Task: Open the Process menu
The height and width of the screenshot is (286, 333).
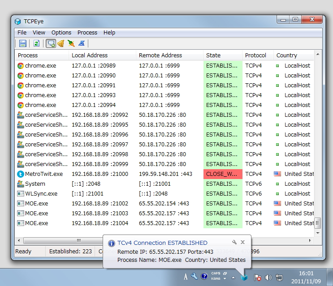Action: click(x=87, y=32)
